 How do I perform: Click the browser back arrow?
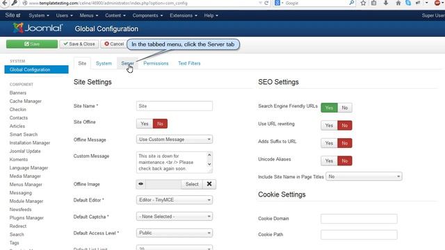click(x=5, y=3)
